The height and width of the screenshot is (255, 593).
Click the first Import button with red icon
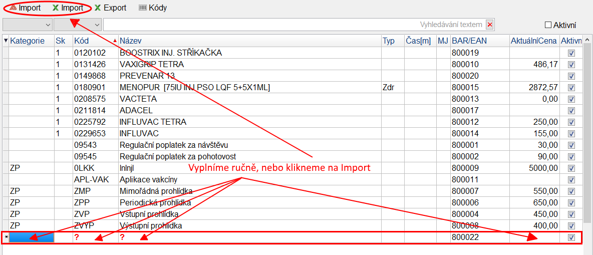coord(25,8)
